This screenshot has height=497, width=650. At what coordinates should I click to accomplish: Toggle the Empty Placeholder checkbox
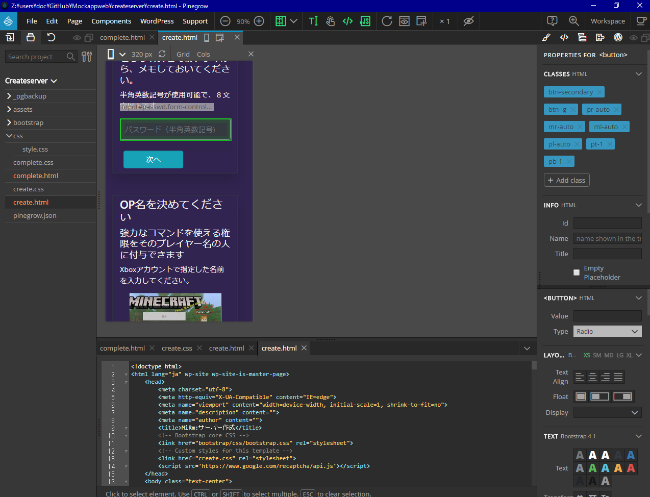coord(577,272)
